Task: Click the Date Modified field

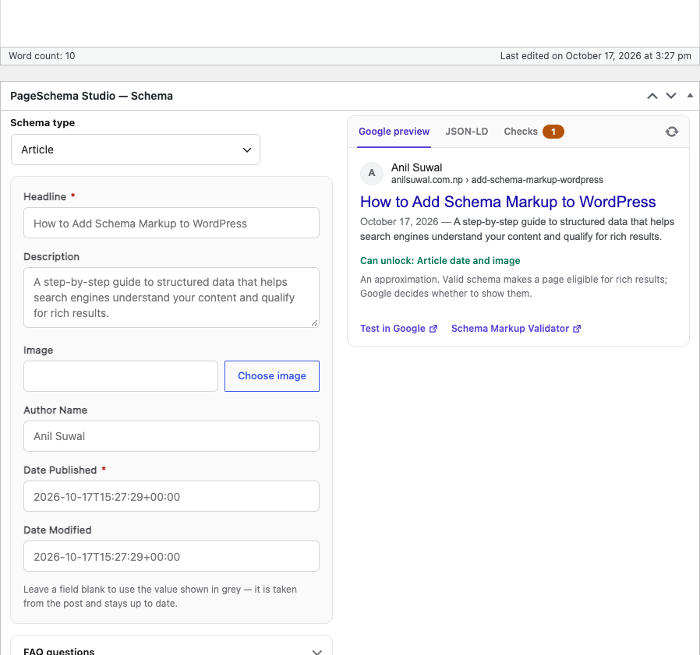Action: [x=171, y=556]
